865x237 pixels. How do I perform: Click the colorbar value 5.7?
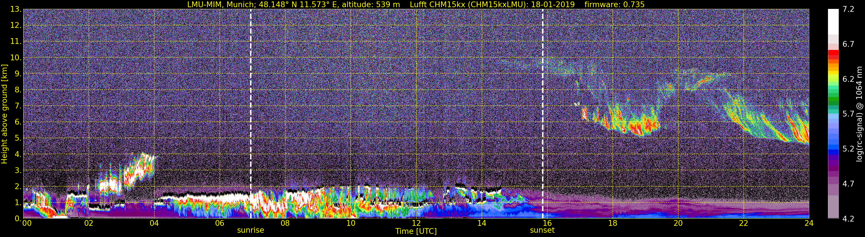(848, 114)
